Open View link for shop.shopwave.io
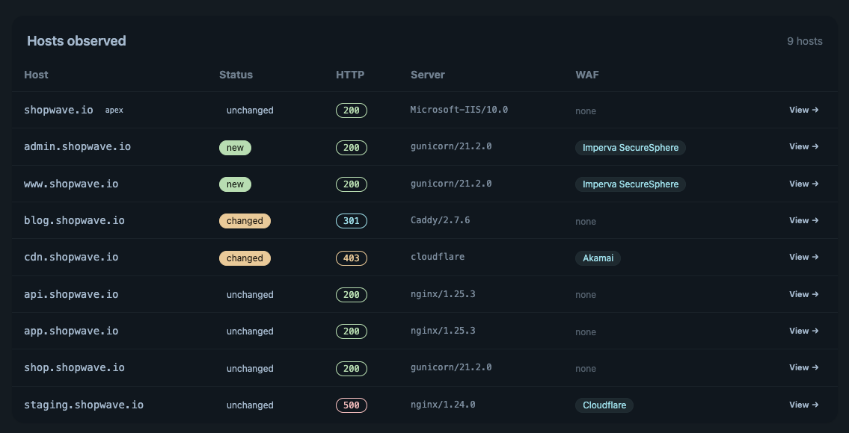 pyautogui.click(x=803, y=367)
